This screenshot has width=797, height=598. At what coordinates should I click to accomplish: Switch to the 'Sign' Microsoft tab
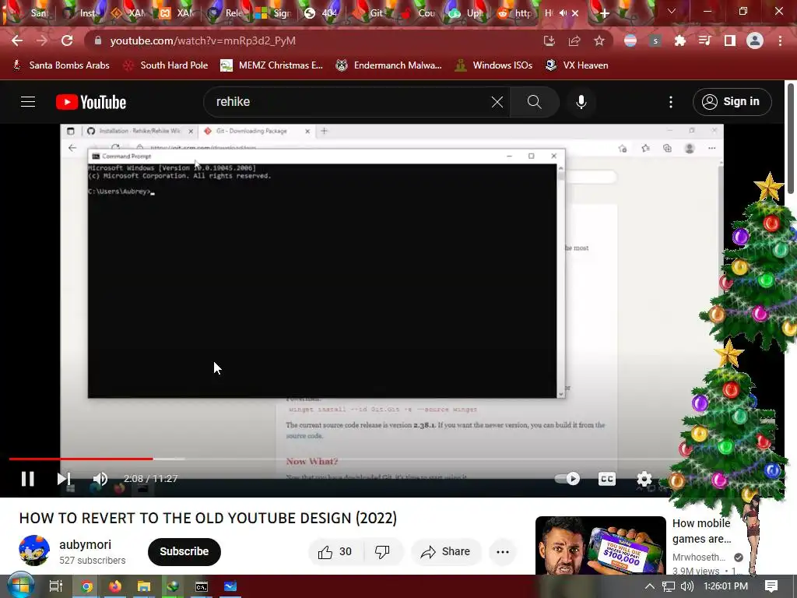click(x=275, y=13)
